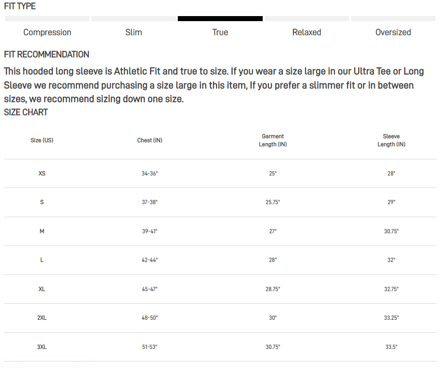
Task: Select the Relaxed fit label
Action: pos(307,33)
